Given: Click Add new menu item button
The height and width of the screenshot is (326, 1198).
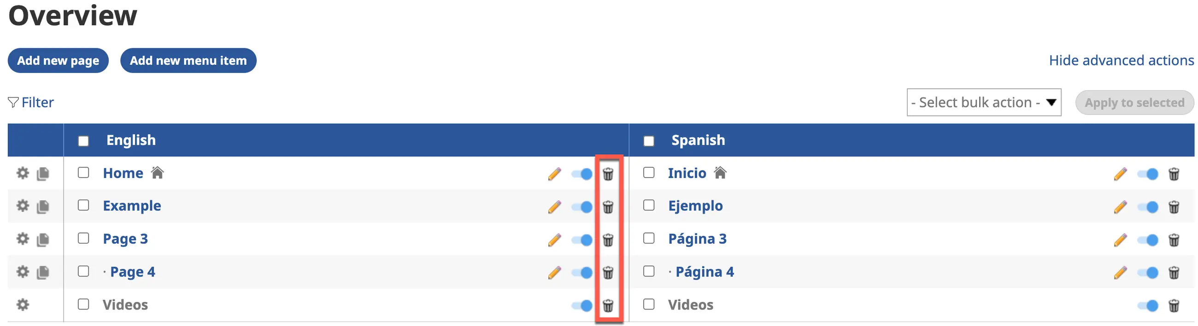Looking at the screenshot, I should click(x=188, y=60).
